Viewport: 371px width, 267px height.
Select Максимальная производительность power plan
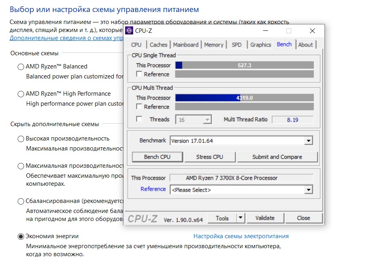pos(21,166)
